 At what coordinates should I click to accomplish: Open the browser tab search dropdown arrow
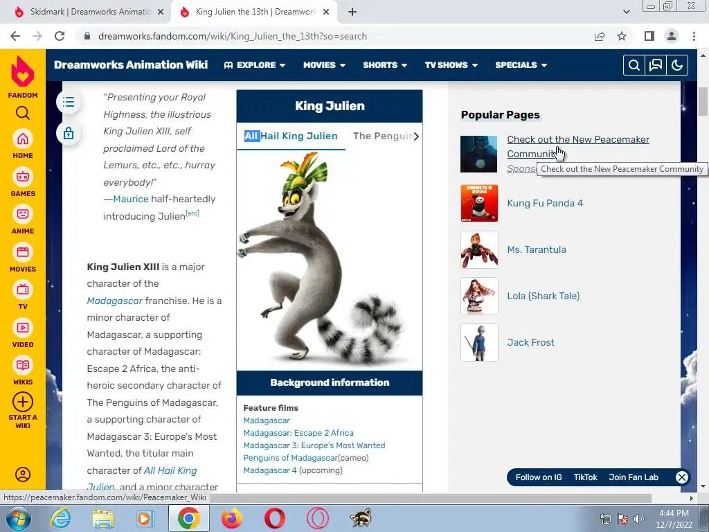[626, 12]
